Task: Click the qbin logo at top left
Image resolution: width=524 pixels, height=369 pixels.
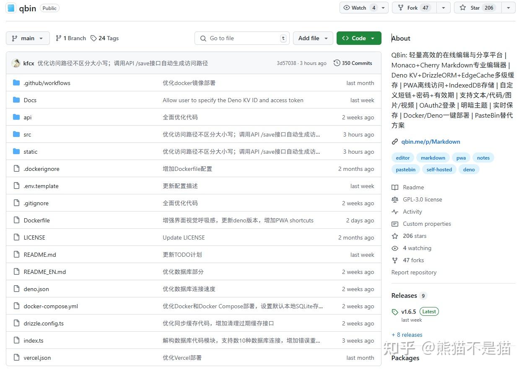Action: [x=10, y=8]
